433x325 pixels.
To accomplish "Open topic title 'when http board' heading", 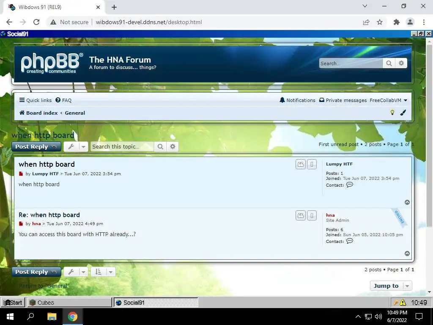I will (43, 135).
